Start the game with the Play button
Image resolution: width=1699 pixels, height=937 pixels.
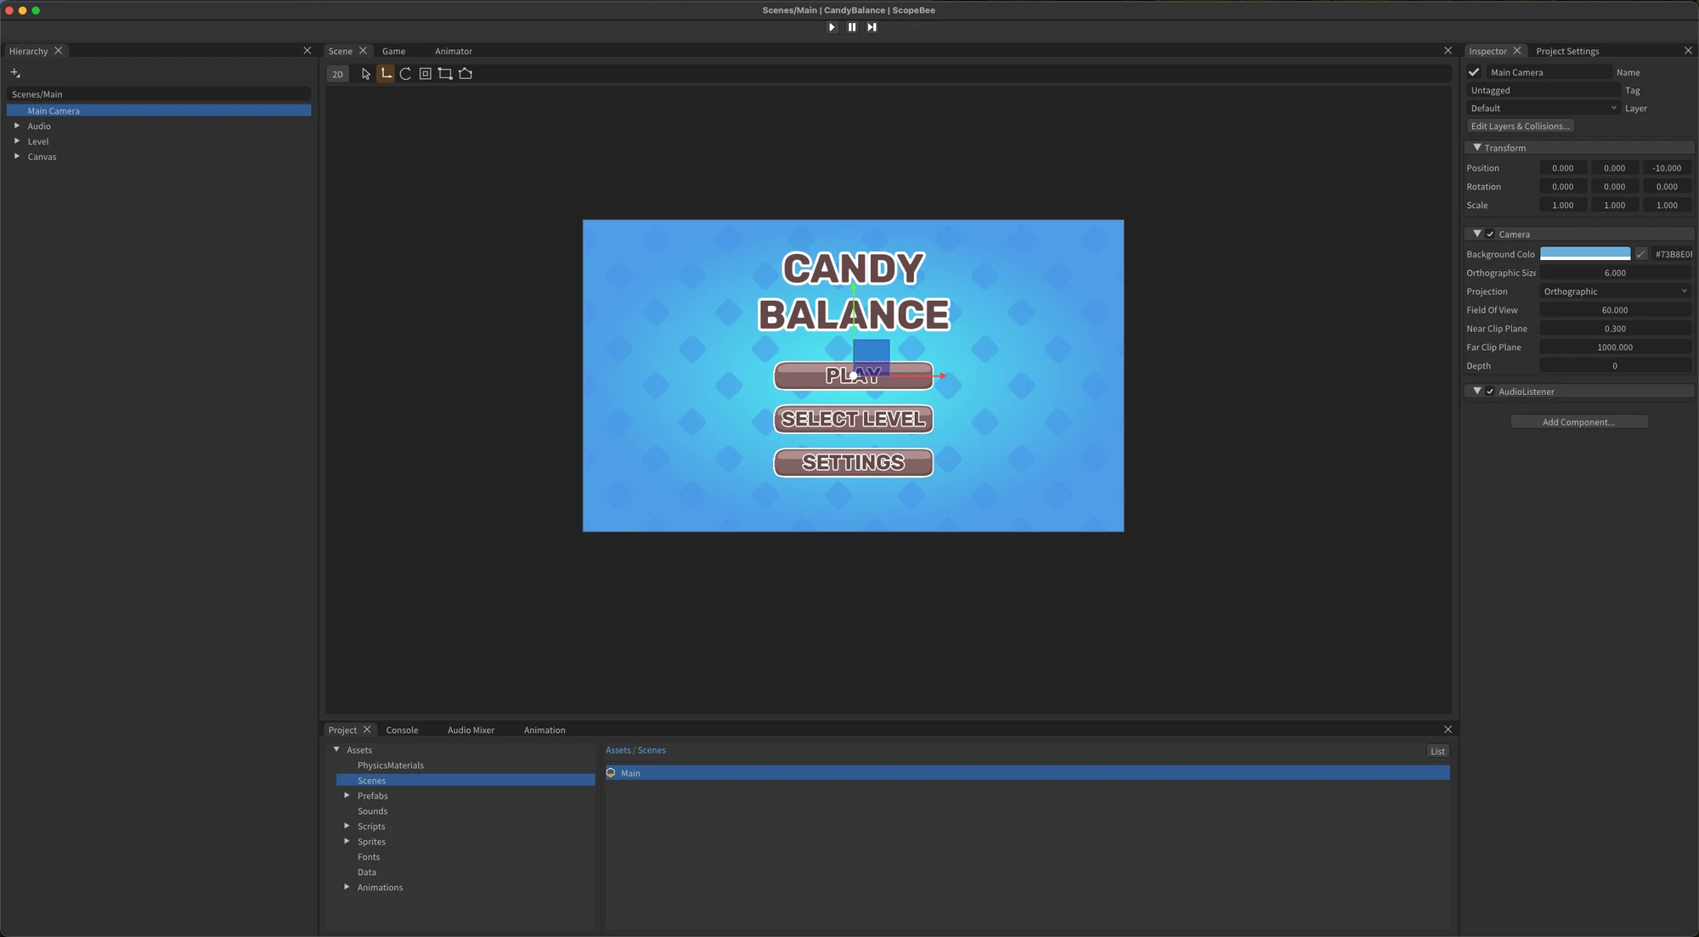pyautogui.click(x=832, y=27)
